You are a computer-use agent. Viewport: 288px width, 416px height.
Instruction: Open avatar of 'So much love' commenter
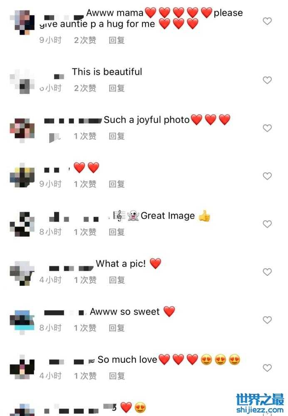pos(22,367)
